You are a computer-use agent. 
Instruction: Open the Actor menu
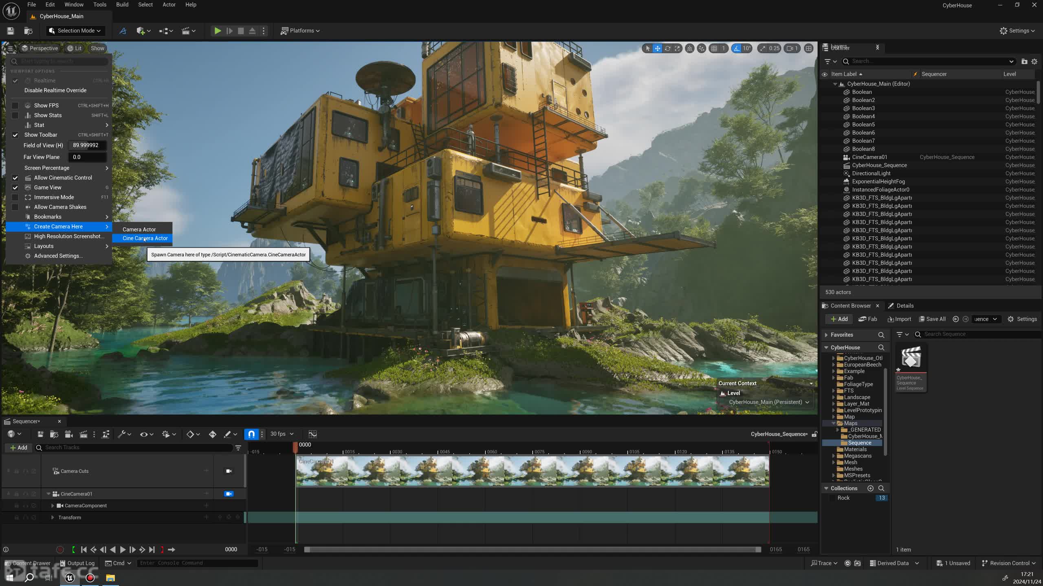tap(169, 4)
